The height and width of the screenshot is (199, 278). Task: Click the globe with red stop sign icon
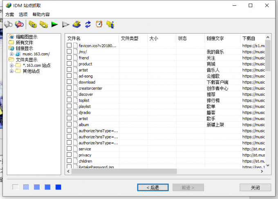tap(19, 25)
